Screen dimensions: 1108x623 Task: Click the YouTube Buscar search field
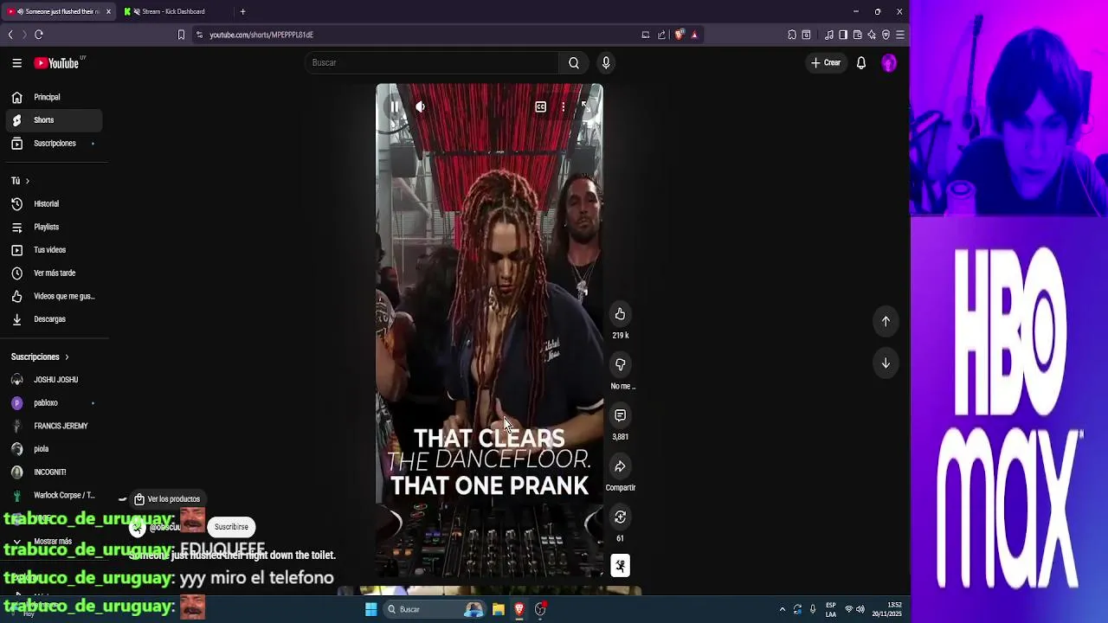pos(431,62)
